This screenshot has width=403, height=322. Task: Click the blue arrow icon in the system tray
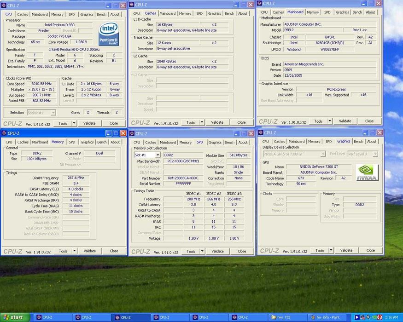357,317
